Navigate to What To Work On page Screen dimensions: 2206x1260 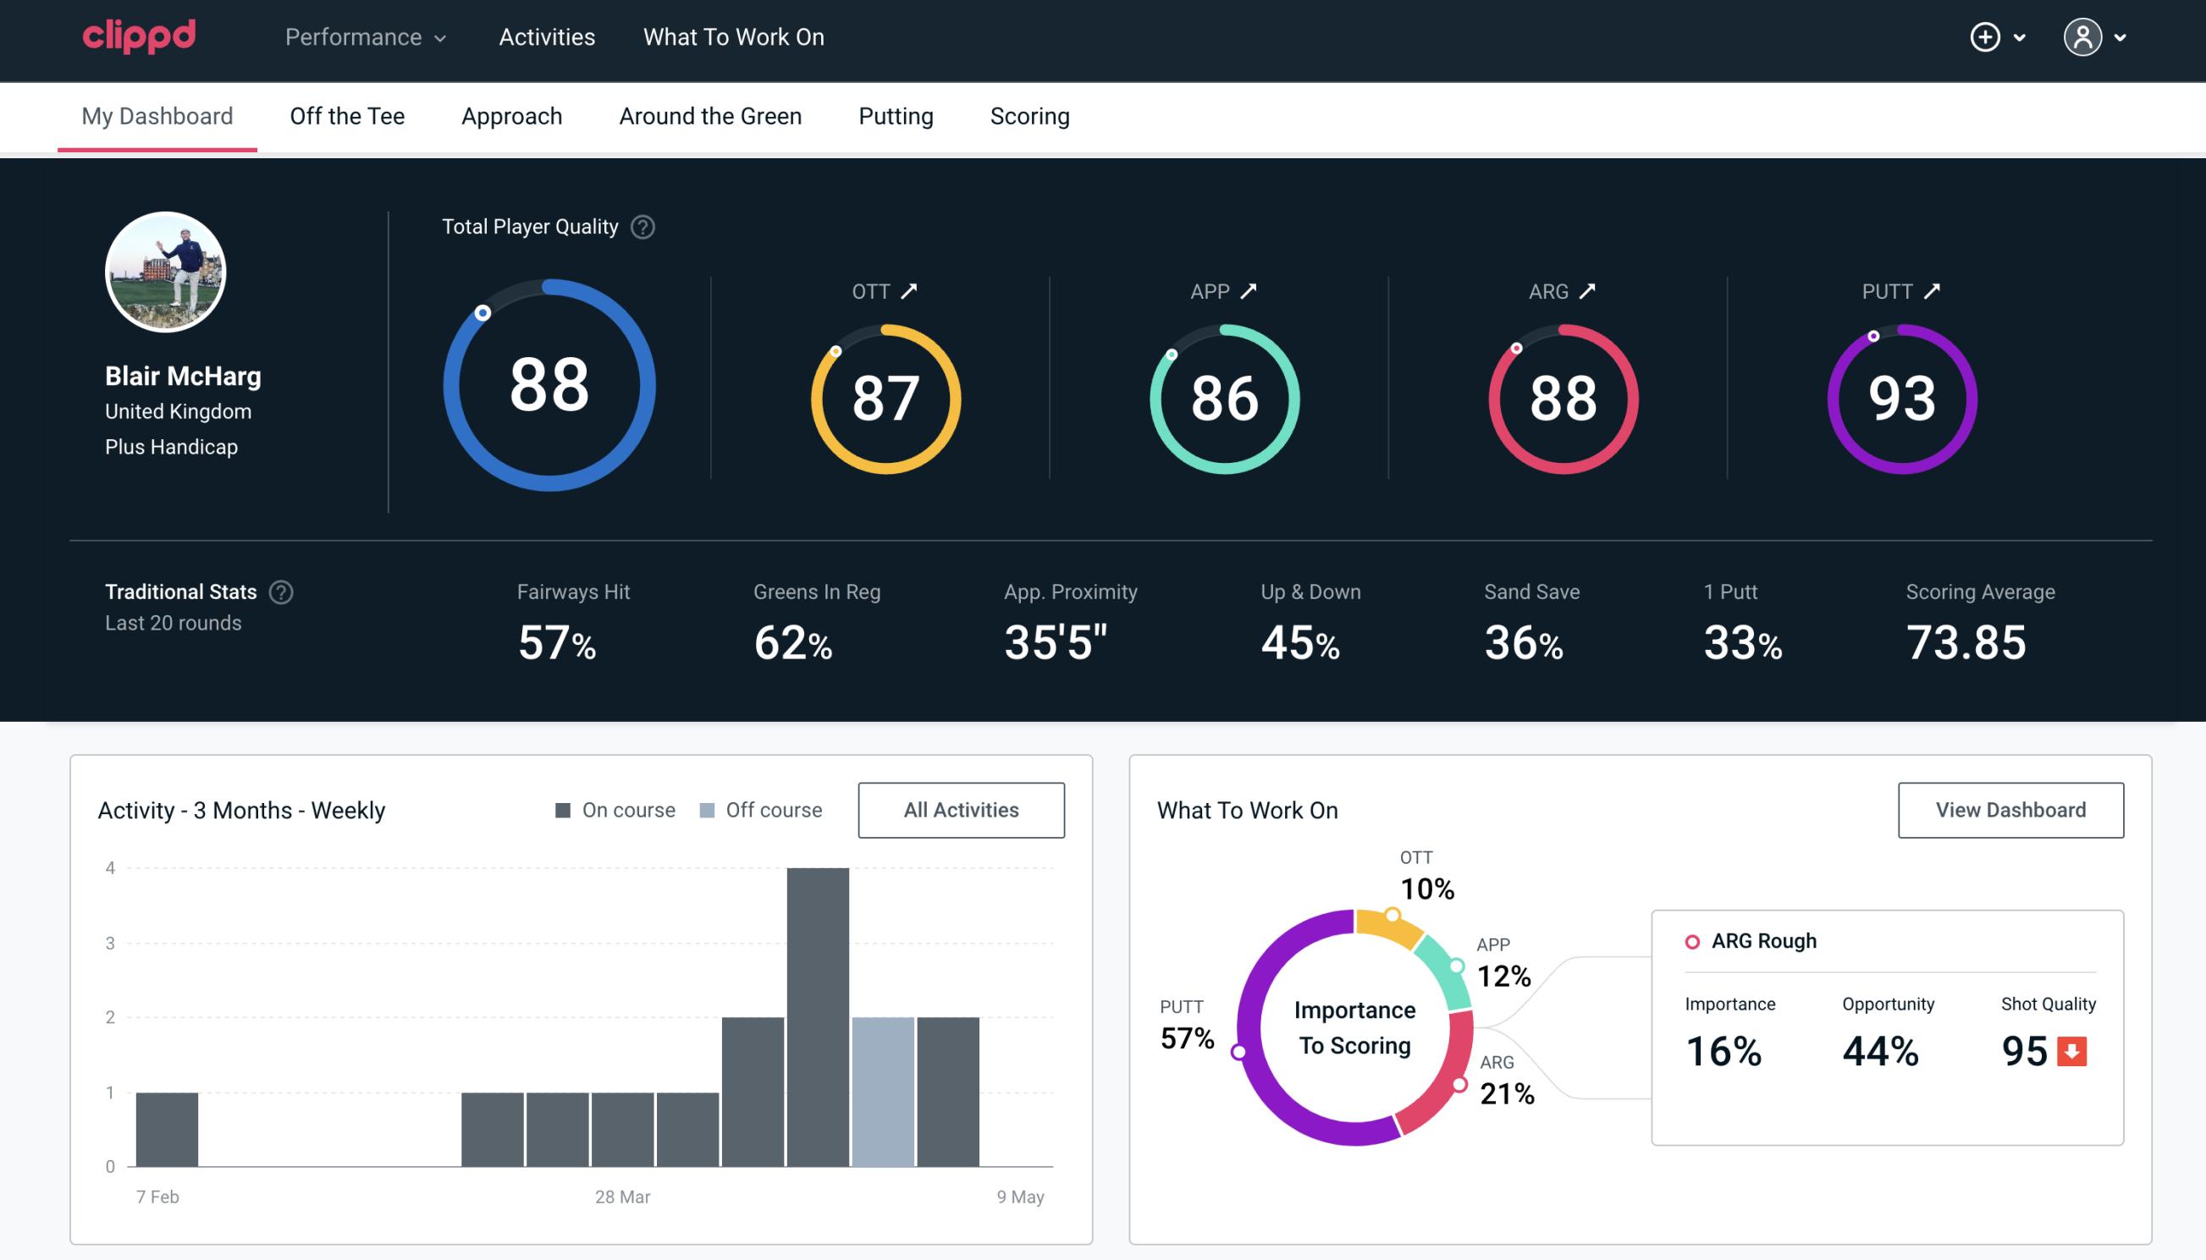tap(731, 38)
